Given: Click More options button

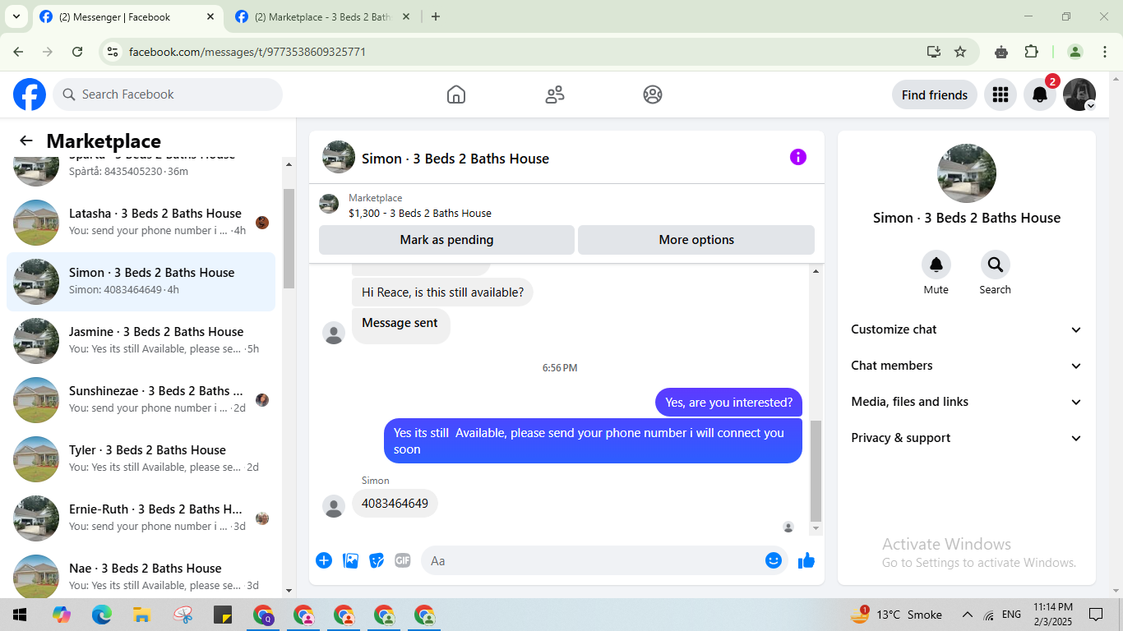Looking at the screenshot, I should (696, 240).
